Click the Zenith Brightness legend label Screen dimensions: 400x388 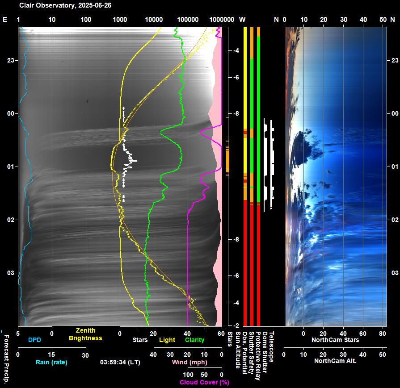pyautogui.click(x=85, y=334)
